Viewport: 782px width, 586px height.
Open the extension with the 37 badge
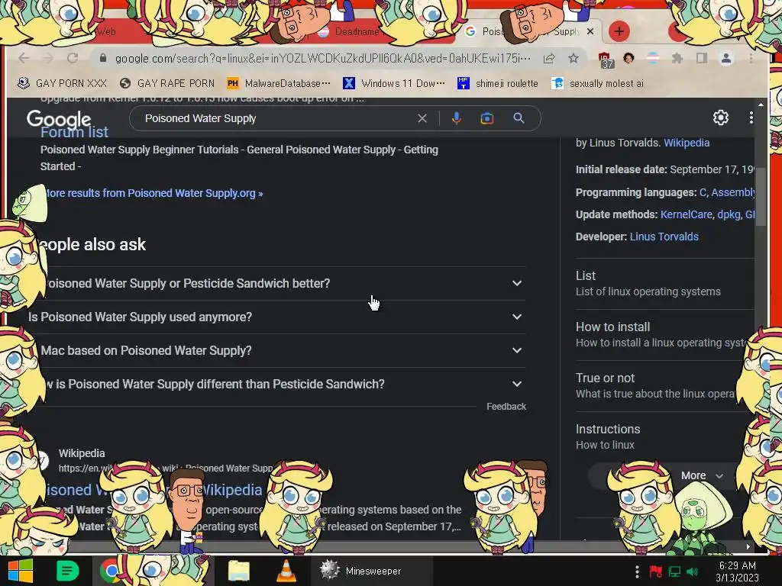pyautogui.click(x=606, y=60)
